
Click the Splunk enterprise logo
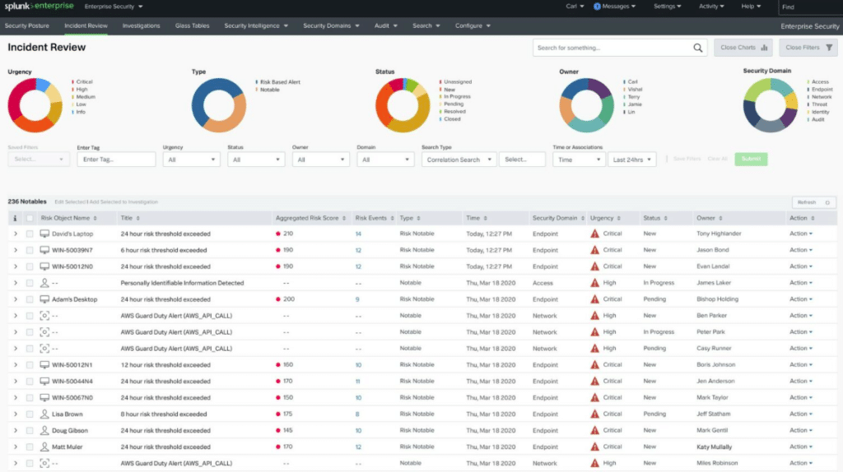(39, 7)
